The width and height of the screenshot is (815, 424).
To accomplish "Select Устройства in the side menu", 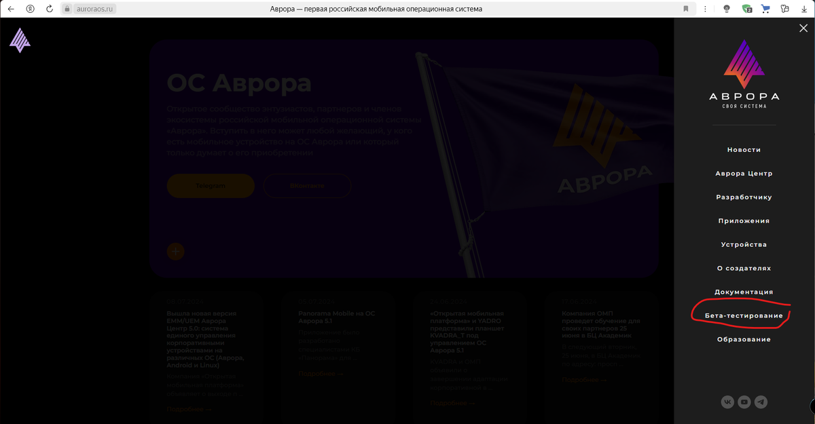I will coord(744,245).
